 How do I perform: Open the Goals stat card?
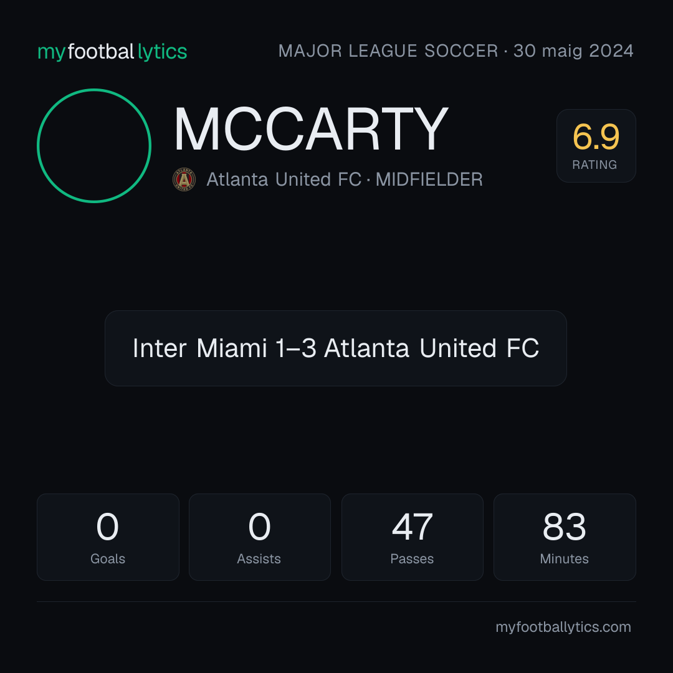pyautogui.click(x=108, y=537)
